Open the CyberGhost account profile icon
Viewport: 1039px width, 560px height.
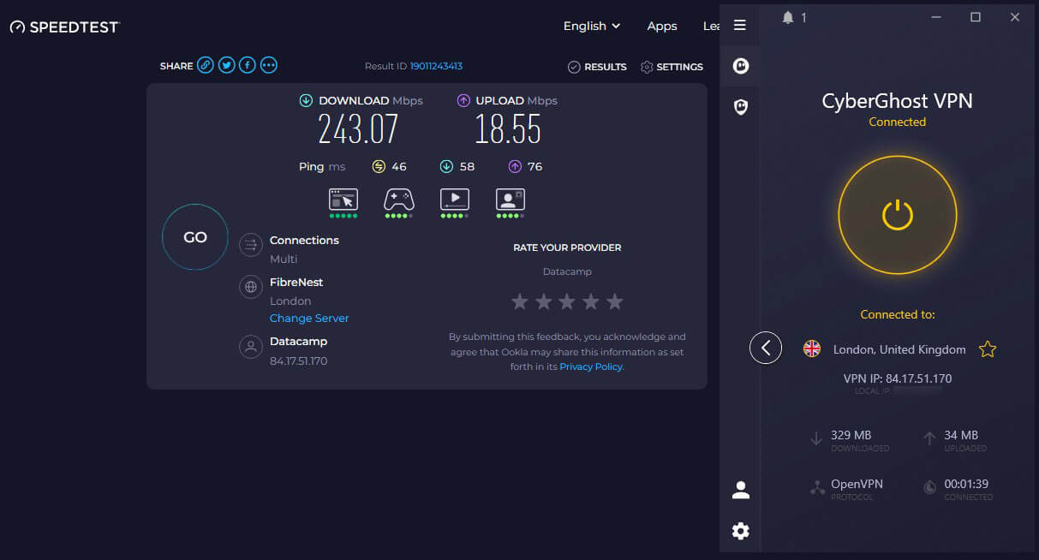(740, 489)
